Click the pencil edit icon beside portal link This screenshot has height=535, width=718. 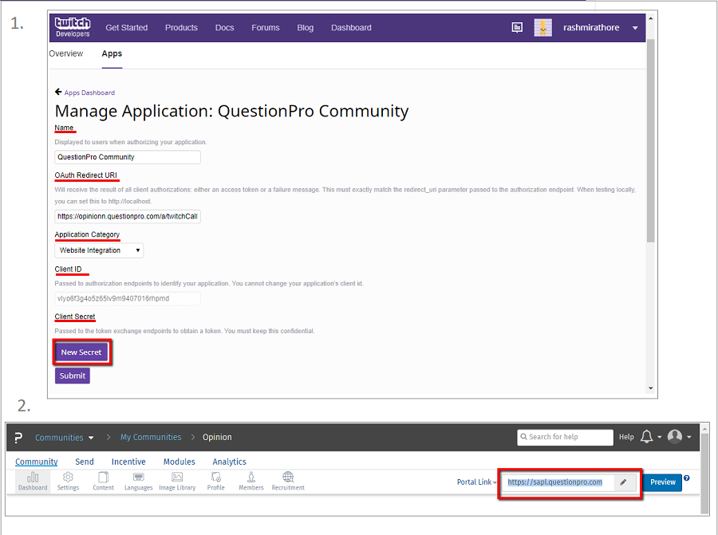[x=623, y=482]
